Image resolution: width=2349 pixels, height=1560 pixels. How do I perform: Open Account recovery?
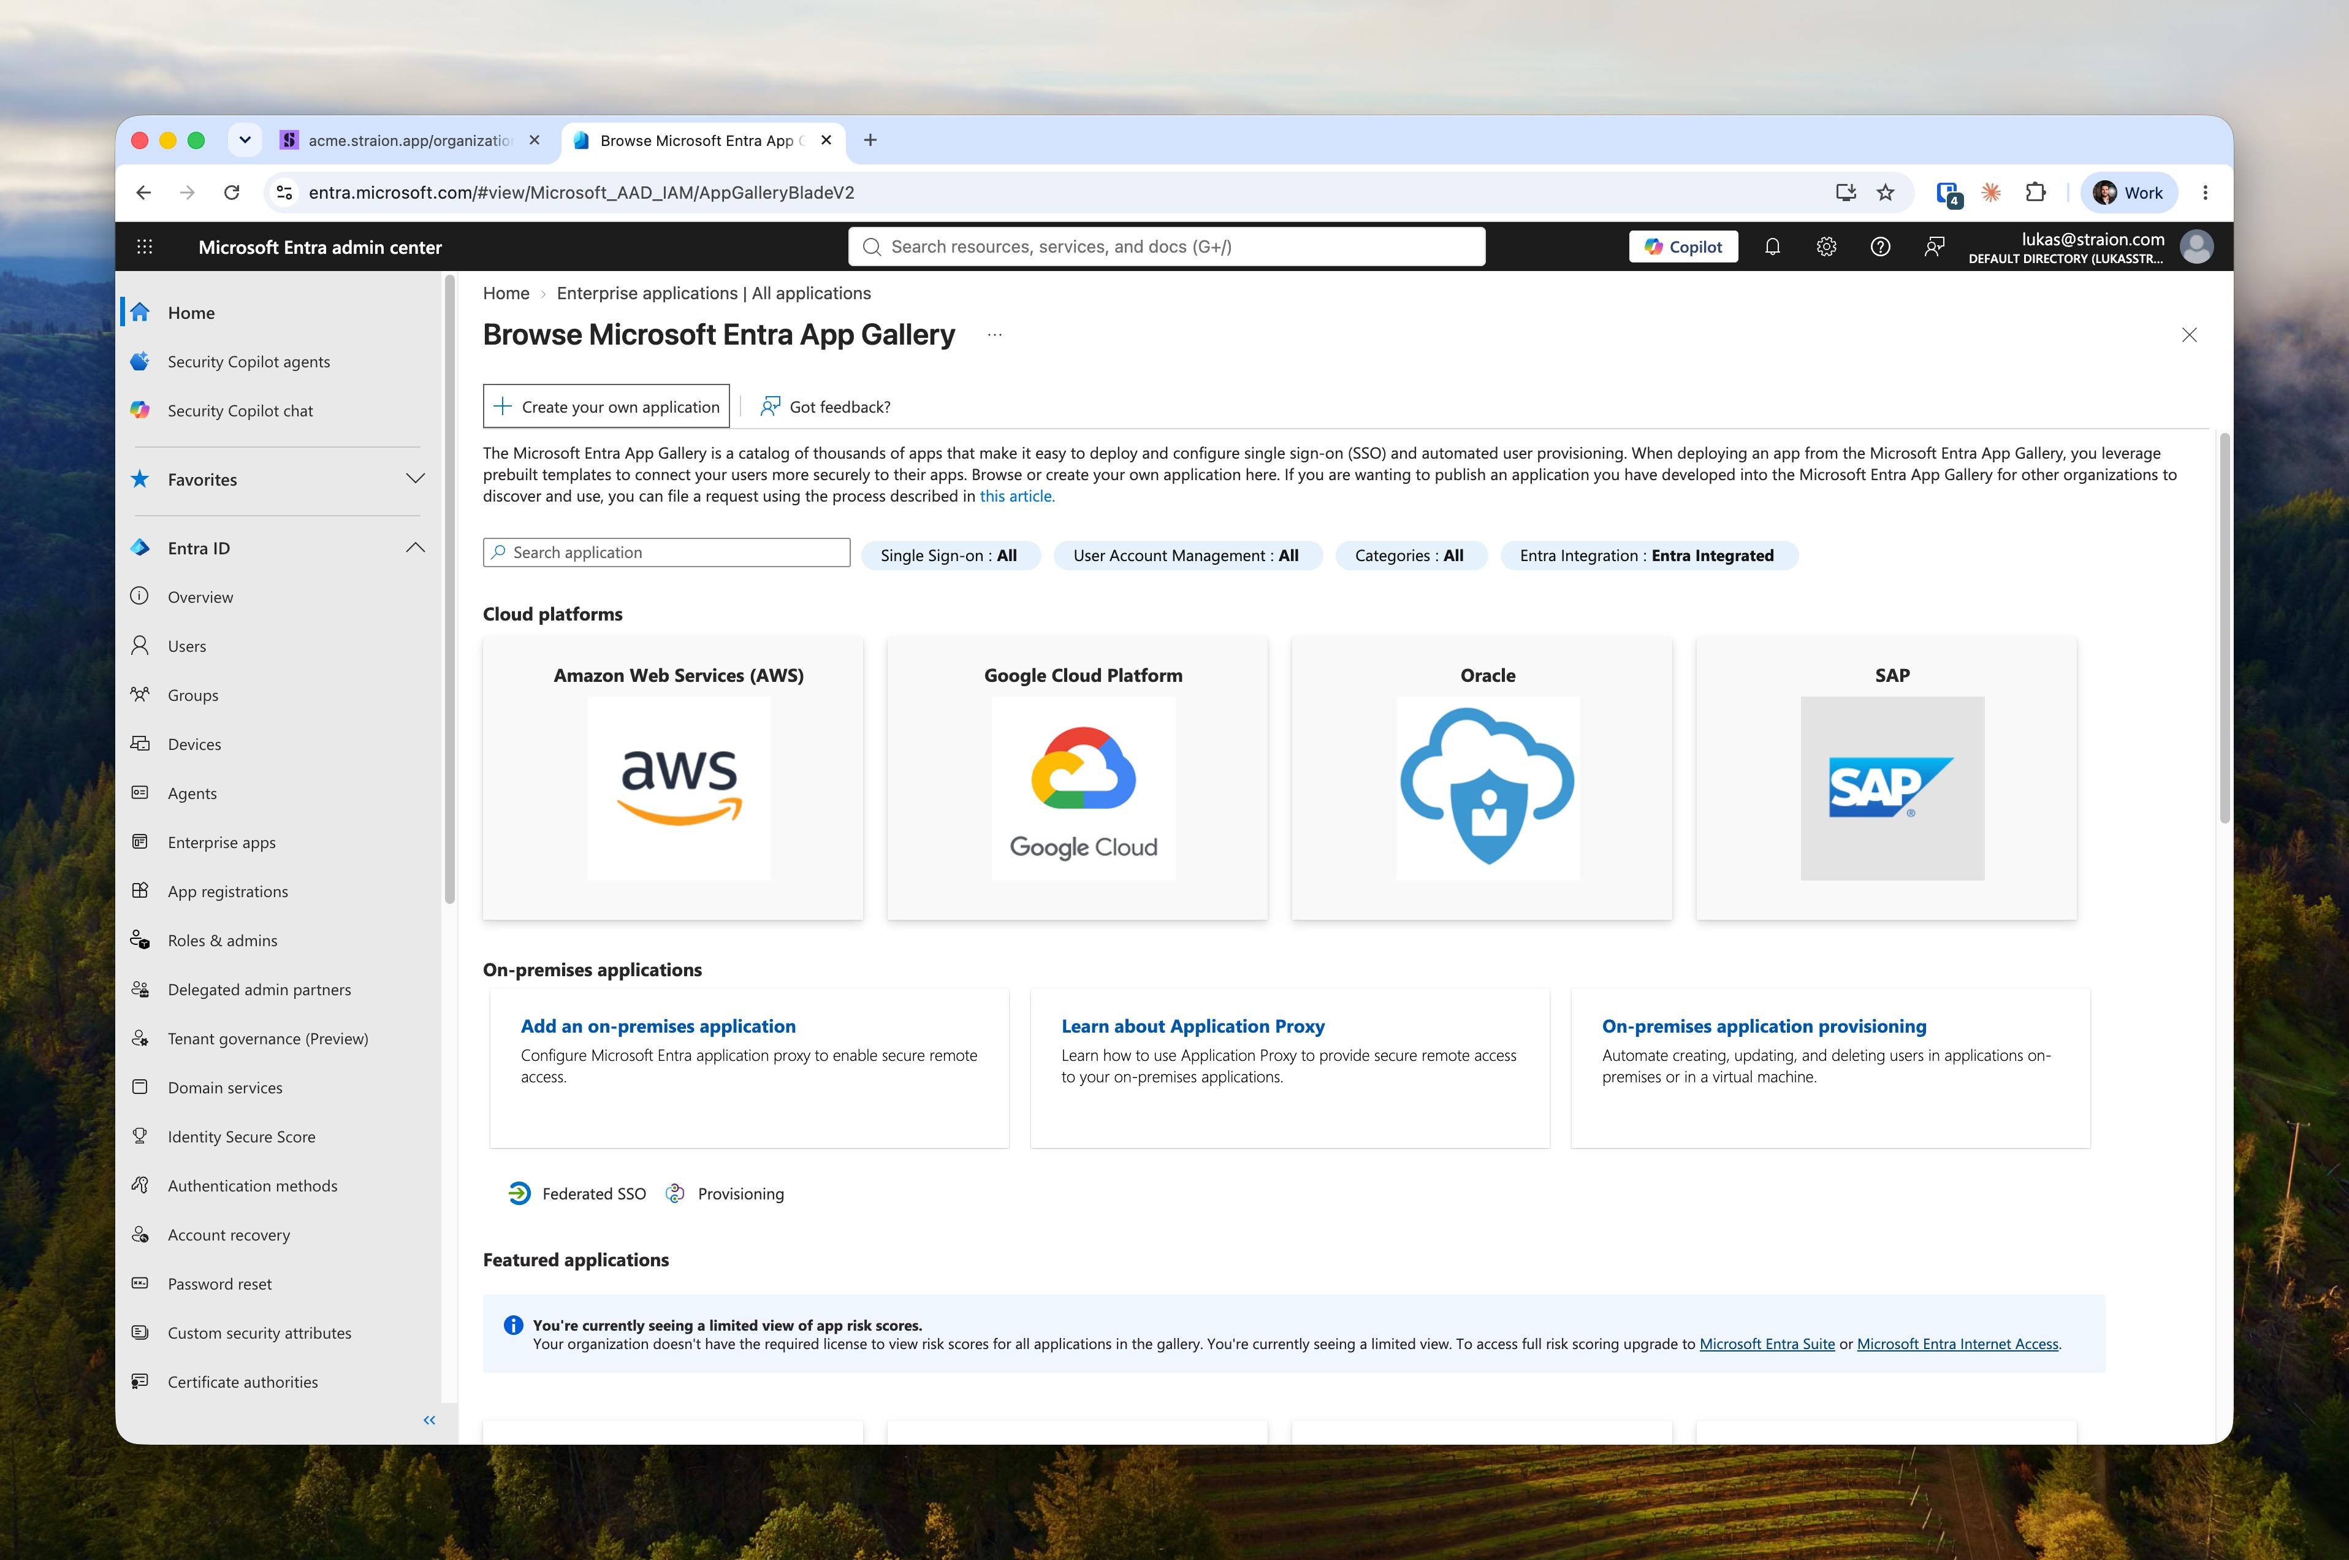tap(229, 1234)
